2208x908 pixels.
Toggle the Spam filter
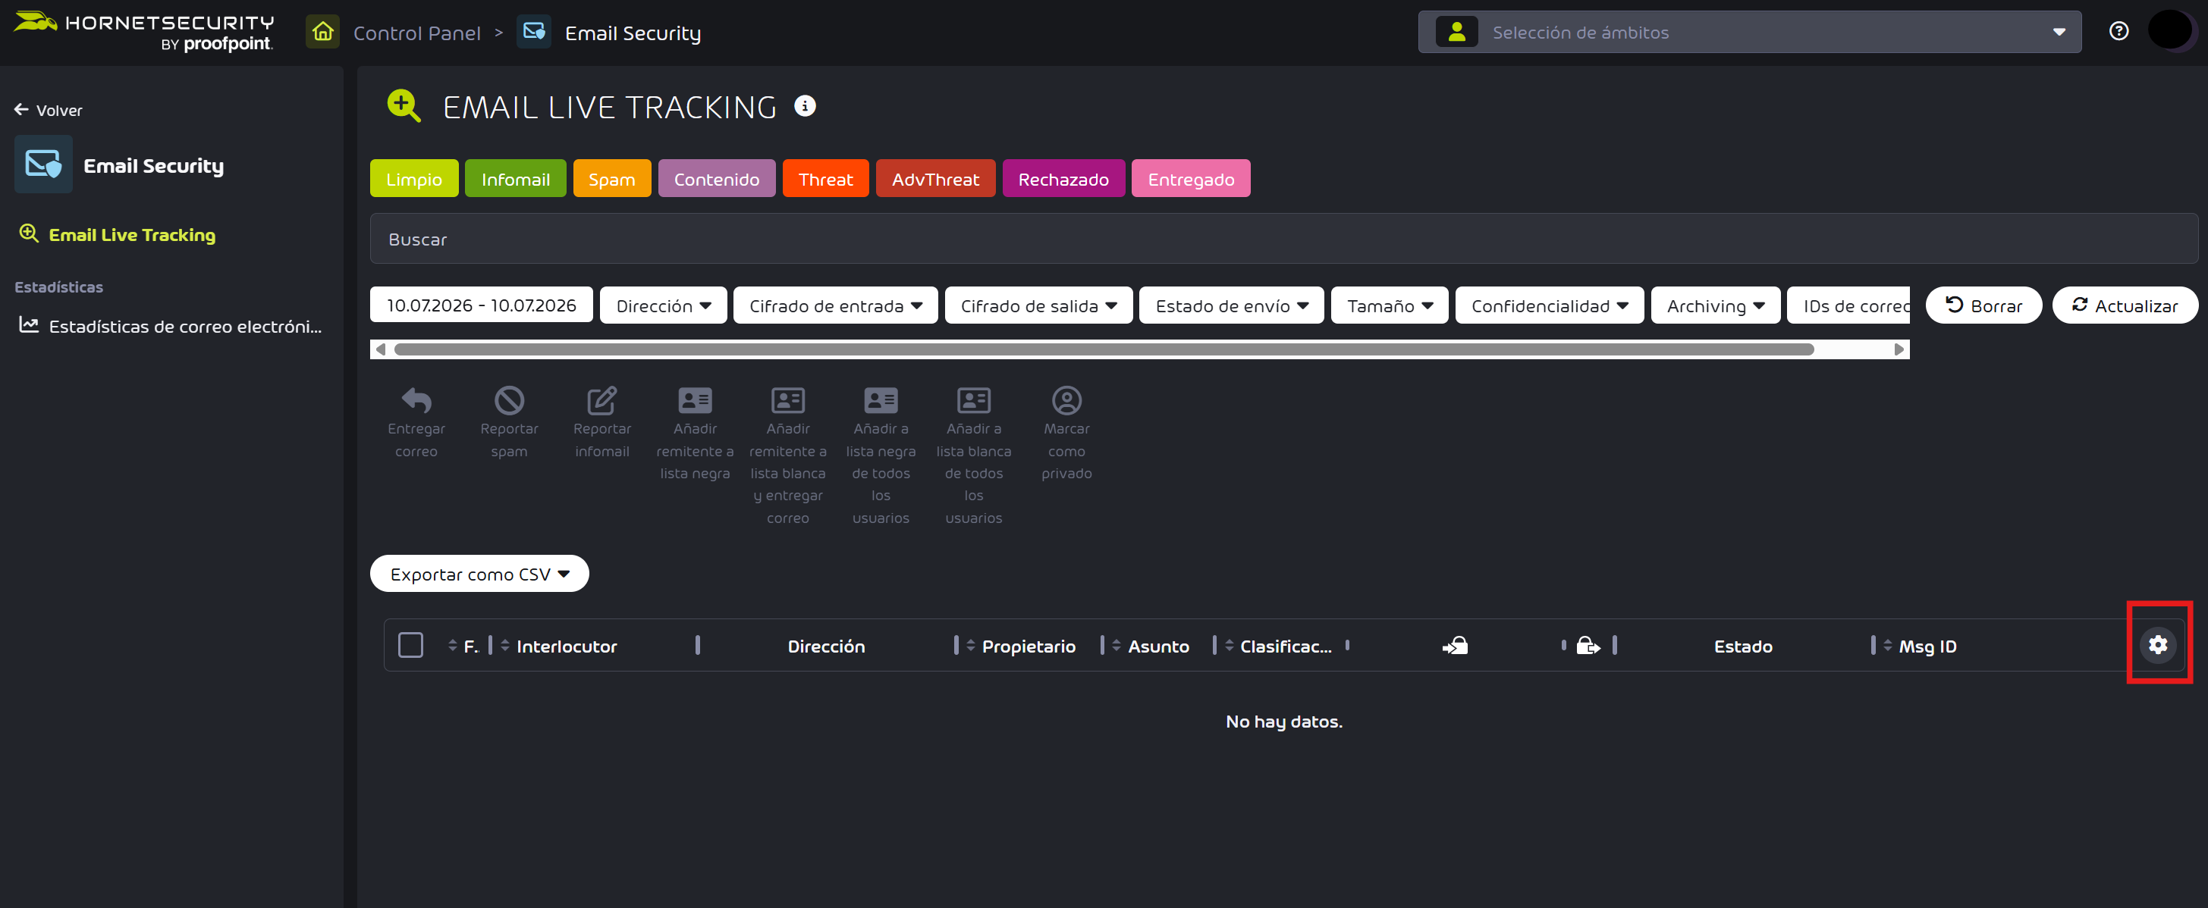(612, 179)
